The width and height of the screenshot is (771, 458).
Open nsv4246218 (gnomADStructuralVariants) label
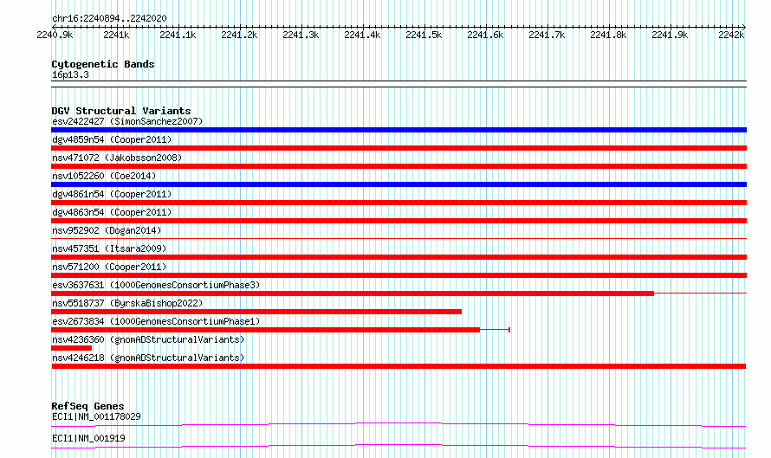(148, 358)
